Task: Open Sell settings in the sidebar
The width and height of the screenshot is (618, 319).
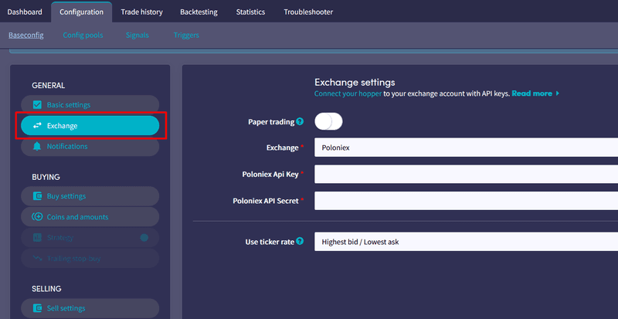Action: pyautogui.click(x=90, y=308)
